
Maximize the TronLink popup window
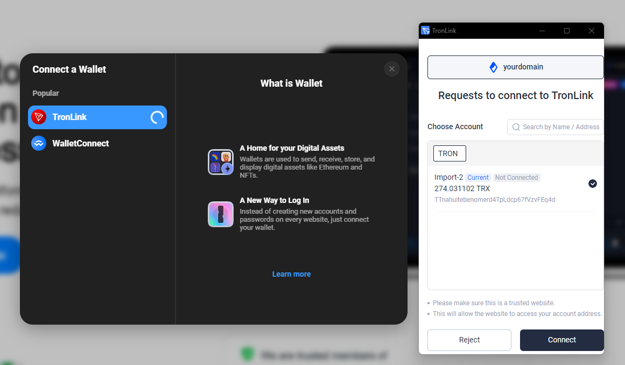567,31
